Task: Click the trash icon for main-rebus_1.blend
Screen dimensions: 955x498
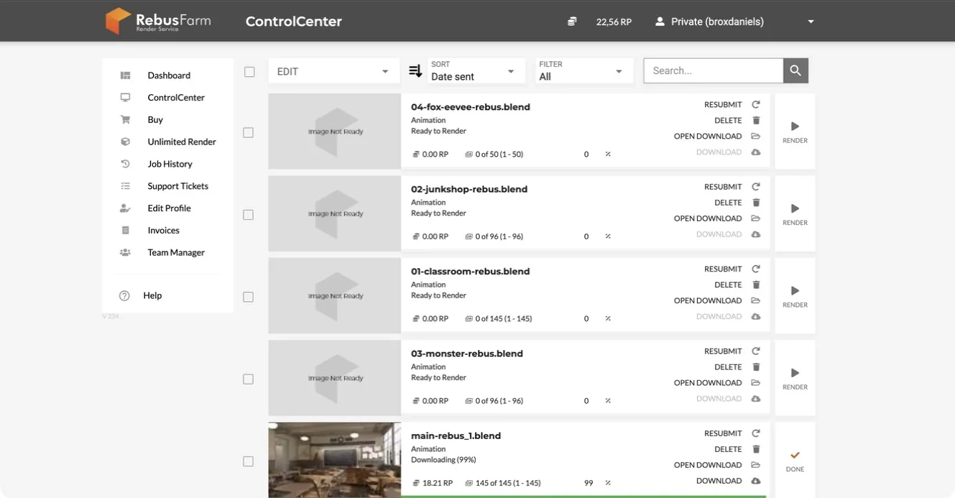Action: click(x=756, y=449)
